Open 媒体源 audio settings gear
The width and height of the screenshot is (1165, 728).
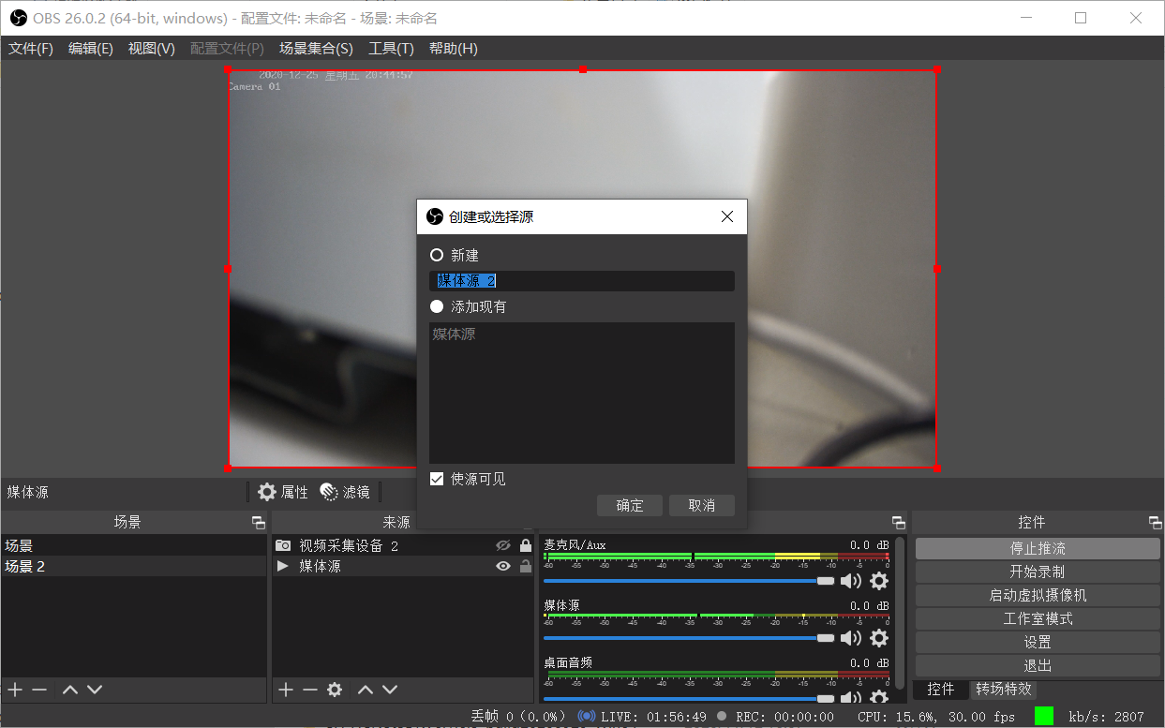point(878,638)
